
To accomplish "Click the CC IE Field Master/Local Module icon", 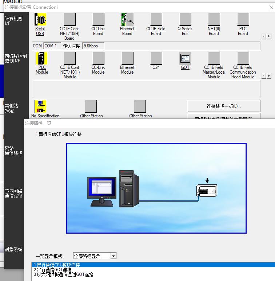I will (x=214, y=58).
